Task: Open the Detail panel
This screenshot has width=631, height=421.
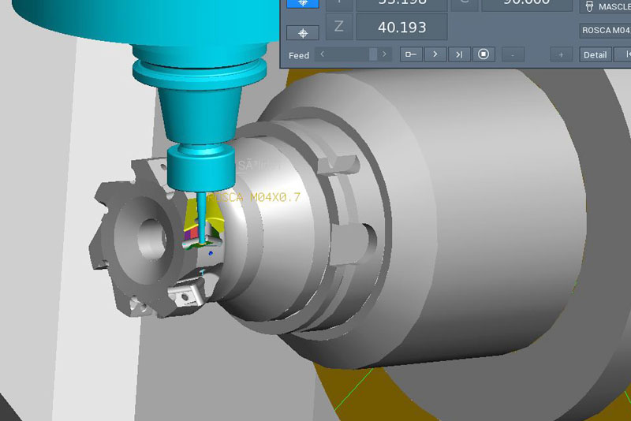Action: click(x=595, y=54)
